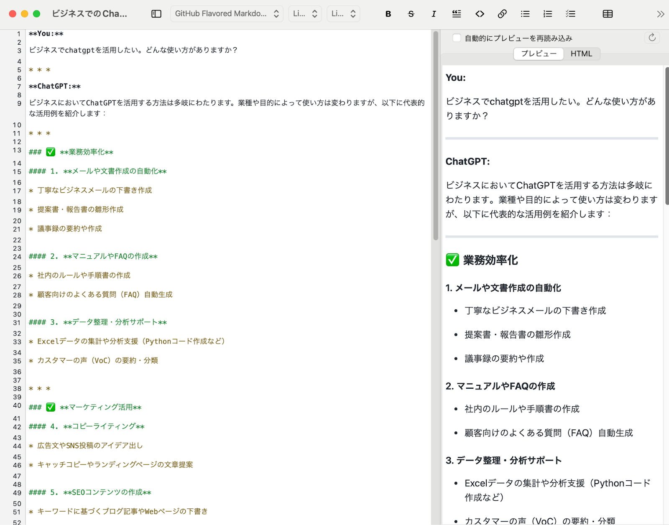Create a task checklist
Viewport: 669px width, 525px height.
tap(570, 14)
